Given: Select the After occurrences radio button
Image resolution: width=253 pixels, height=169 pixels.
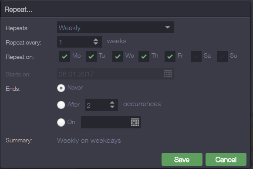Looking at the screenshot, I should coord(61,105).
